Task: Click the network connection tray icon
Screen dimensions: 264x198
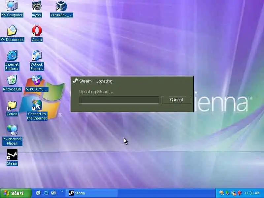Action: 234,193
